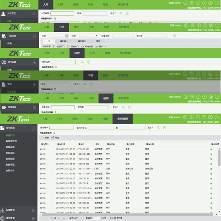
Task: Open the 视频 tab in the 访客 screen
Action: [x=106, y=75]
